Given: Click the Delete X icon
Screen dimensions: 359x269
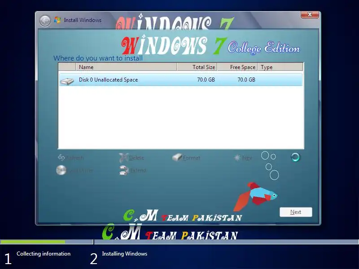Looking at the screenshot, I should (x=123, y=157).
